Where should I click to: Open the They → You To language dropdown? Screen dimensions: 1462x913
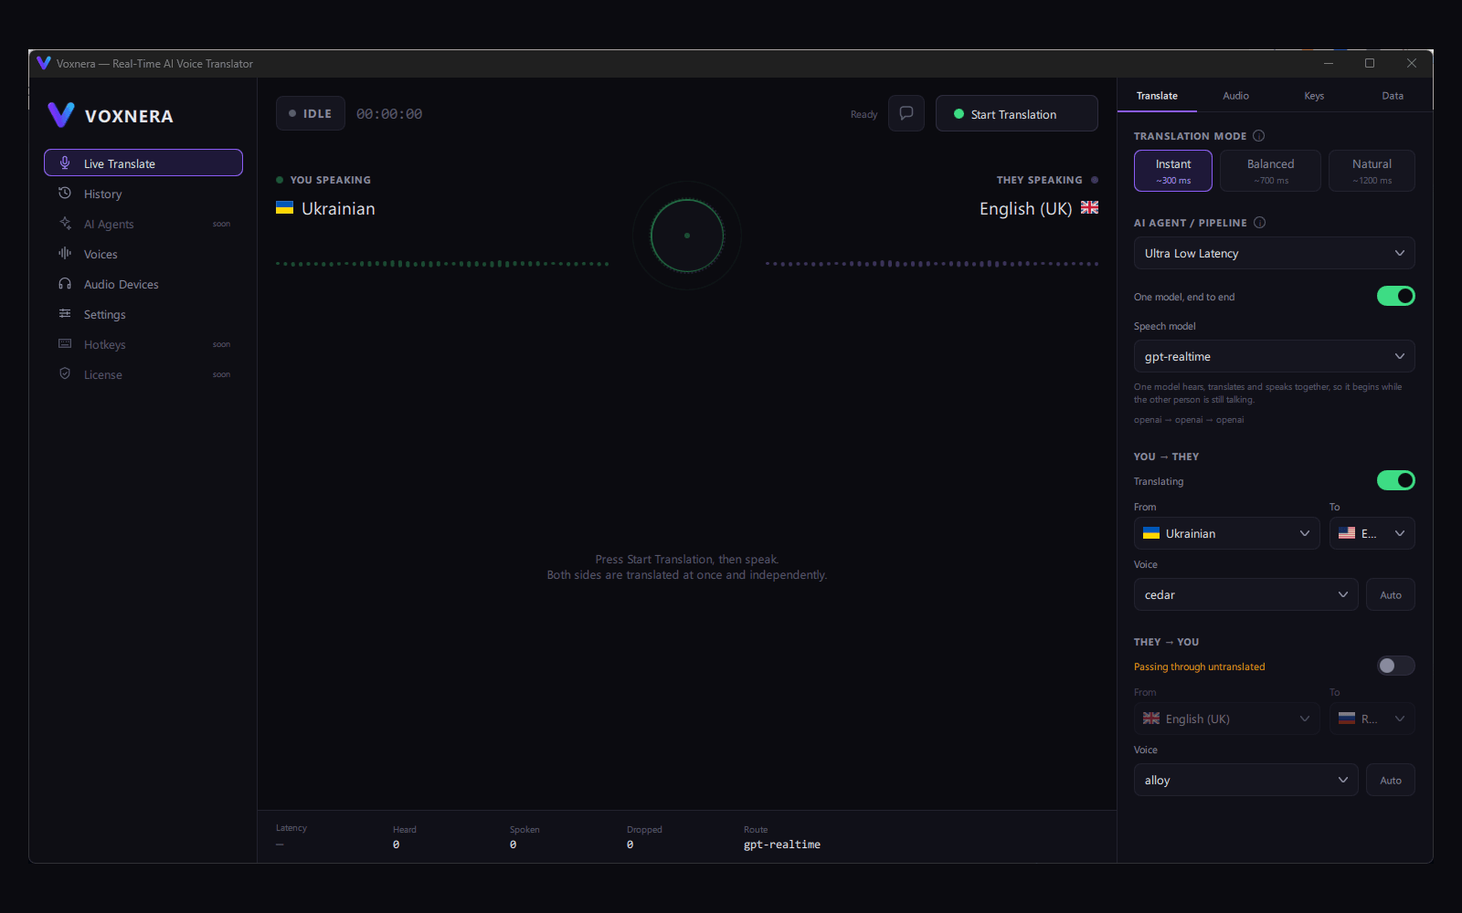coord(1372,719)
